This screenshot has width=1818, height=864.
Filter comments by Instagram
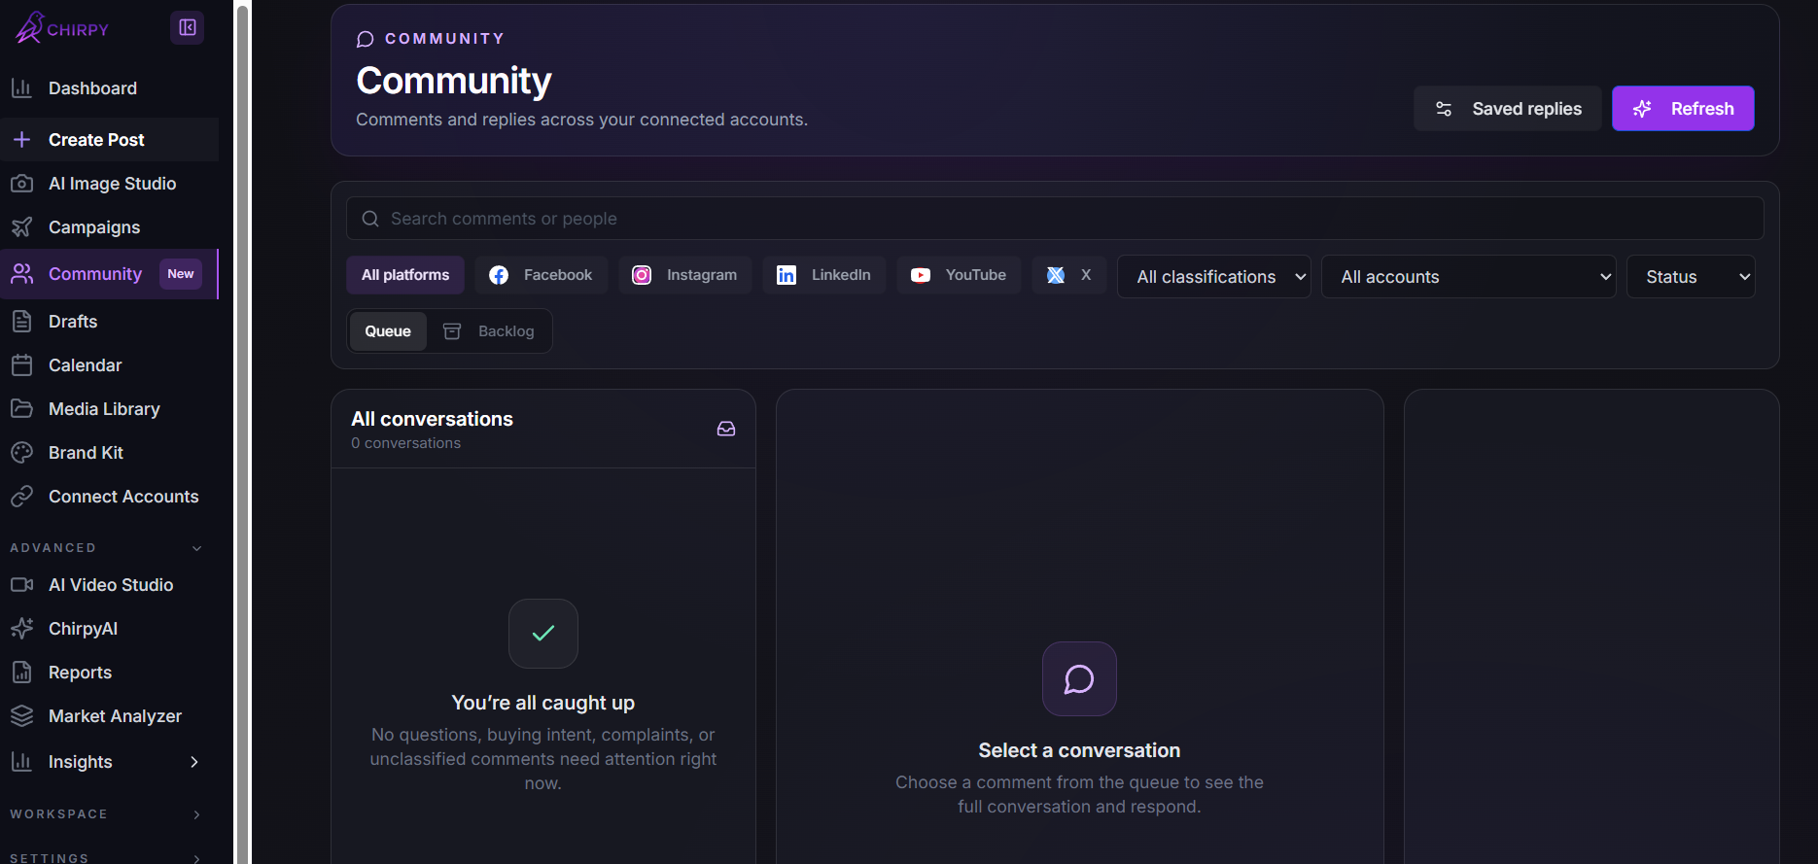pos(684,275)
